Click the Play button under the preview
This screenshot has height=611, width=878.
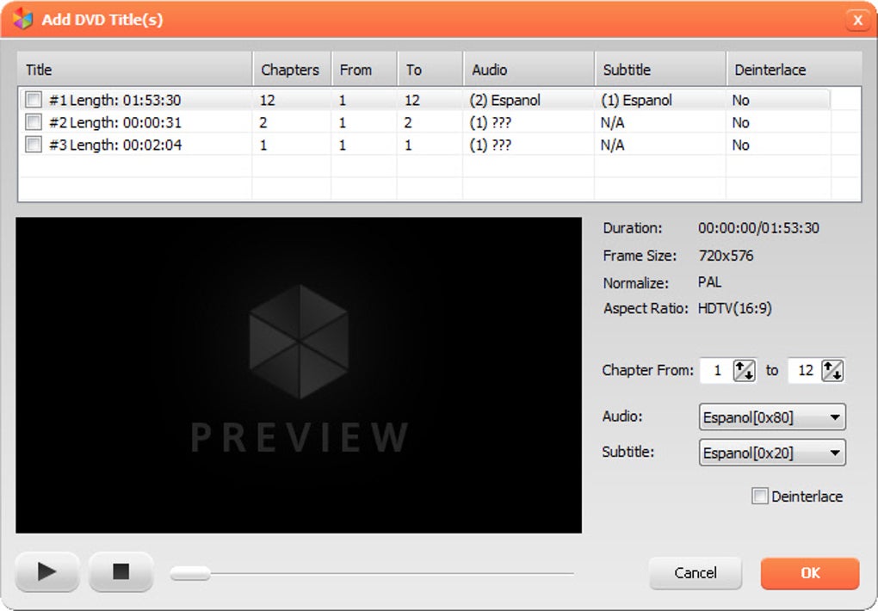[x=47, y=571]
